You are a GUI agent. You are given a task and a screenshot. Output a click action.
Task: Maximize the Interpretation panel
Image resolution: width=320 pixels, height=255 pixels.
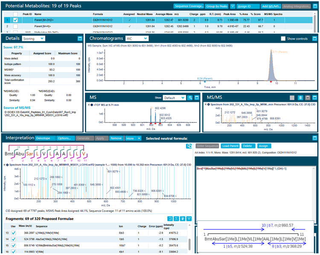[x=314, y=139]
